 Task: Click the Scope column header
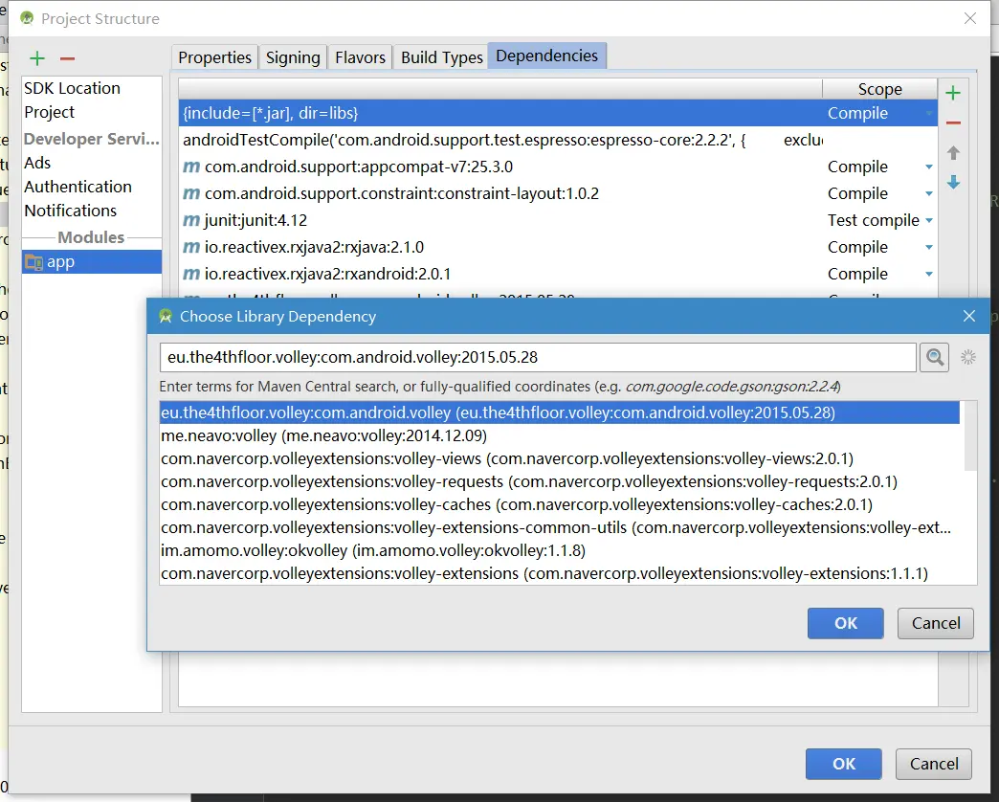[879, 89]
